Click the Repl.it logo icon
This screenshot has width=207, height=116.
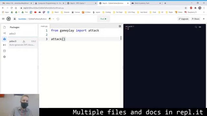click(x=9, y=19)
